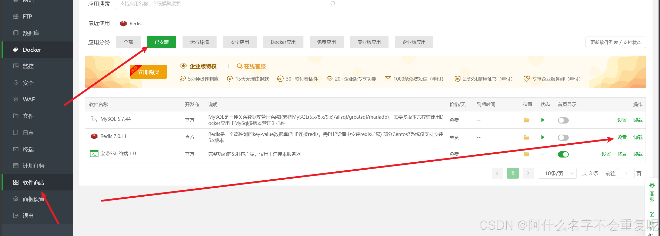
Task: Click MySQL running status play icon
Action: [x=543, y=120]
